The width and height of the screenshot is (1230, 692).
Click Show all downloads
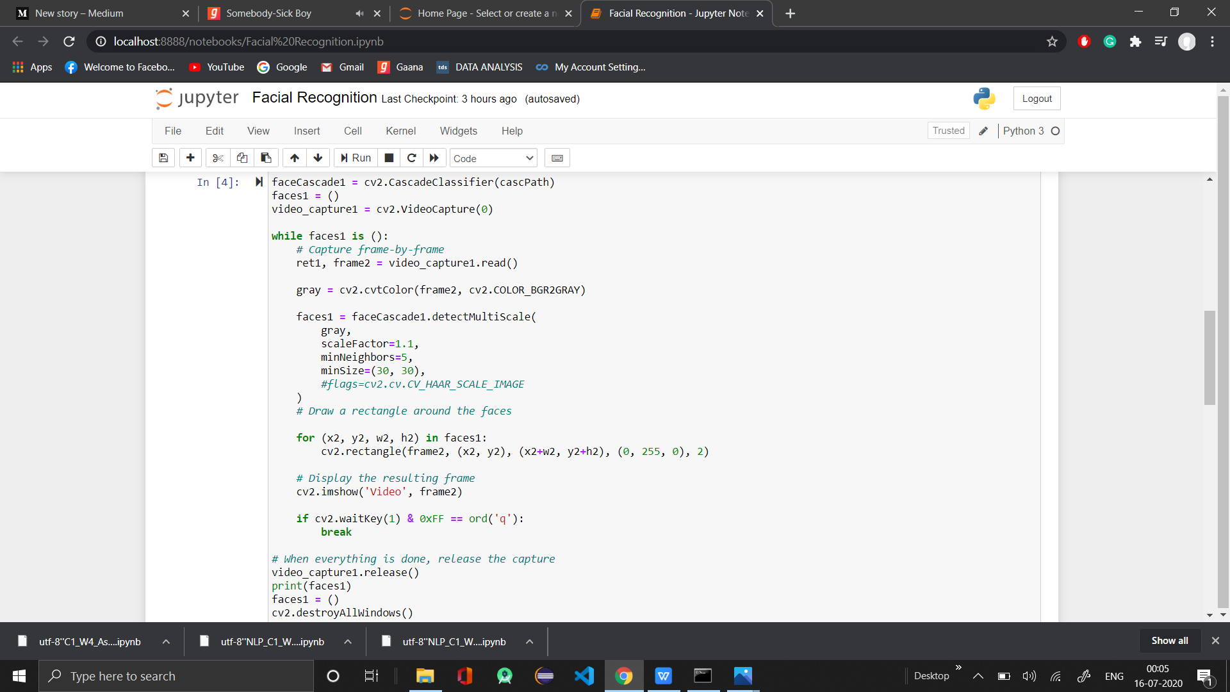click(x=1169, y=641)
